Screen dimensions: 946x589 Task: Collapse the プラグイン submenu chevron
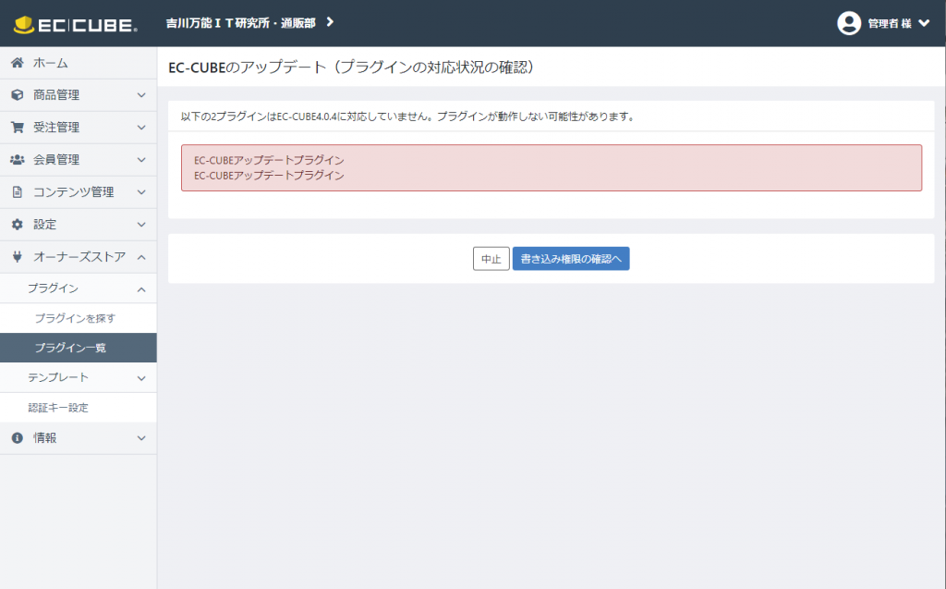coord(141,289)
